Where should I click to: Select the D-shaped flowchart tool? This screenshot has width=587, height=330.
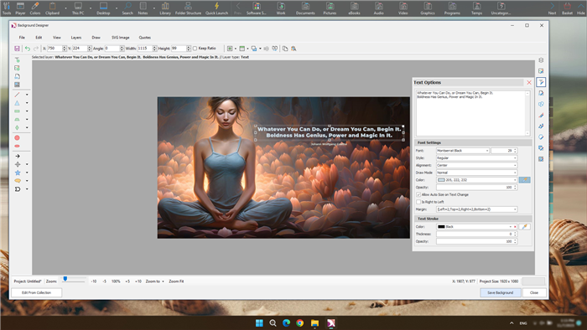18,189
